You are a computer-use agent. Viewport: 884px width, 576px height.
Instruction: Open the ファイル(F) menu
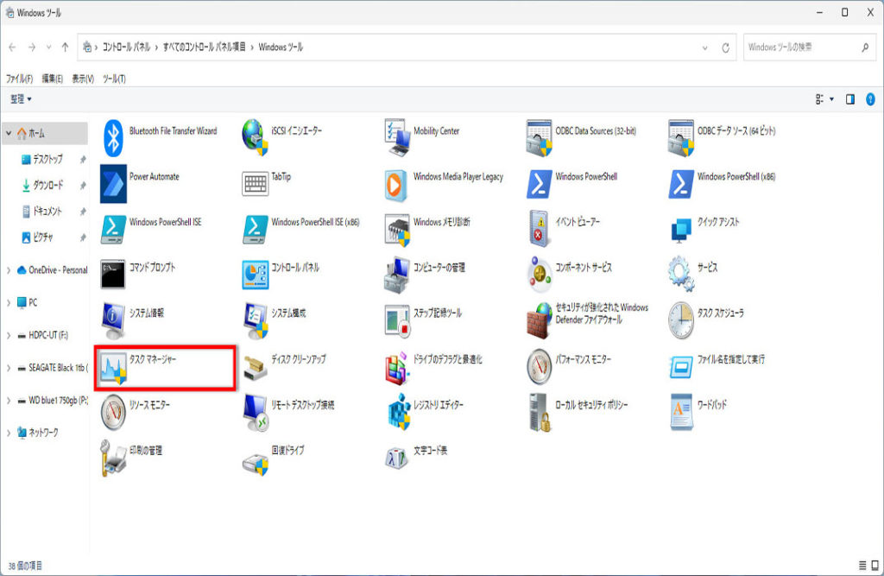click(19, 79)
